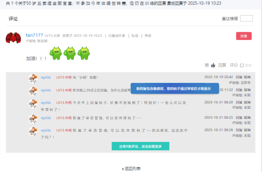
Task: Filter with 只看该作者 link
Action: (116, 36)
